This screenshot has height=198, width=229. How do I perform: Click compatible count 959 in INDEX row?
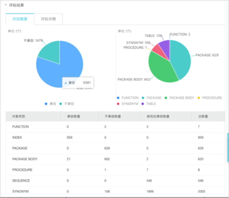tap(69, 137)
